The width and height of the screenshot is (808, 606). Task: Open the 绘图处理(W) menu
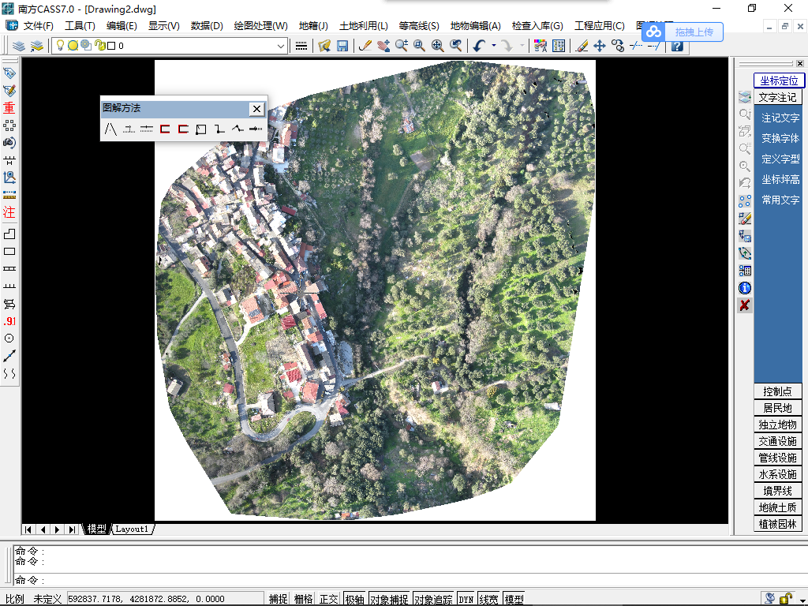click(x=260, y=26)
